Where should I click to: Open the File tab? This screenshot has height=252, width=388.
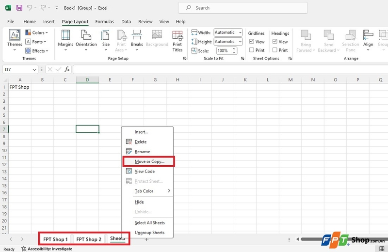click(11, 22)
